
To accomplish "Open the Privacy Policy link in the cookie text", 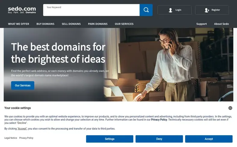I will [159, 120].
